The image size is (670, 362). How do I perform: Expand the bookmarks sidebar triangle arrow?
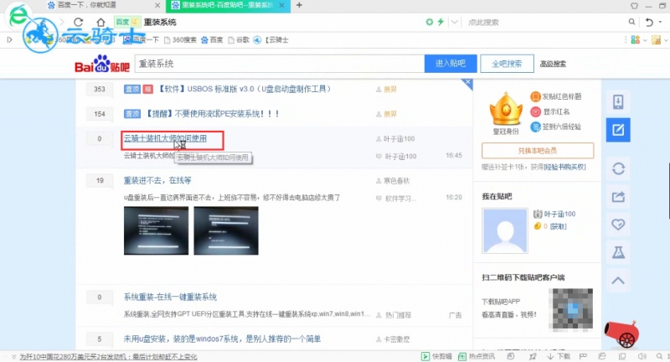click(x=9, y=39)
